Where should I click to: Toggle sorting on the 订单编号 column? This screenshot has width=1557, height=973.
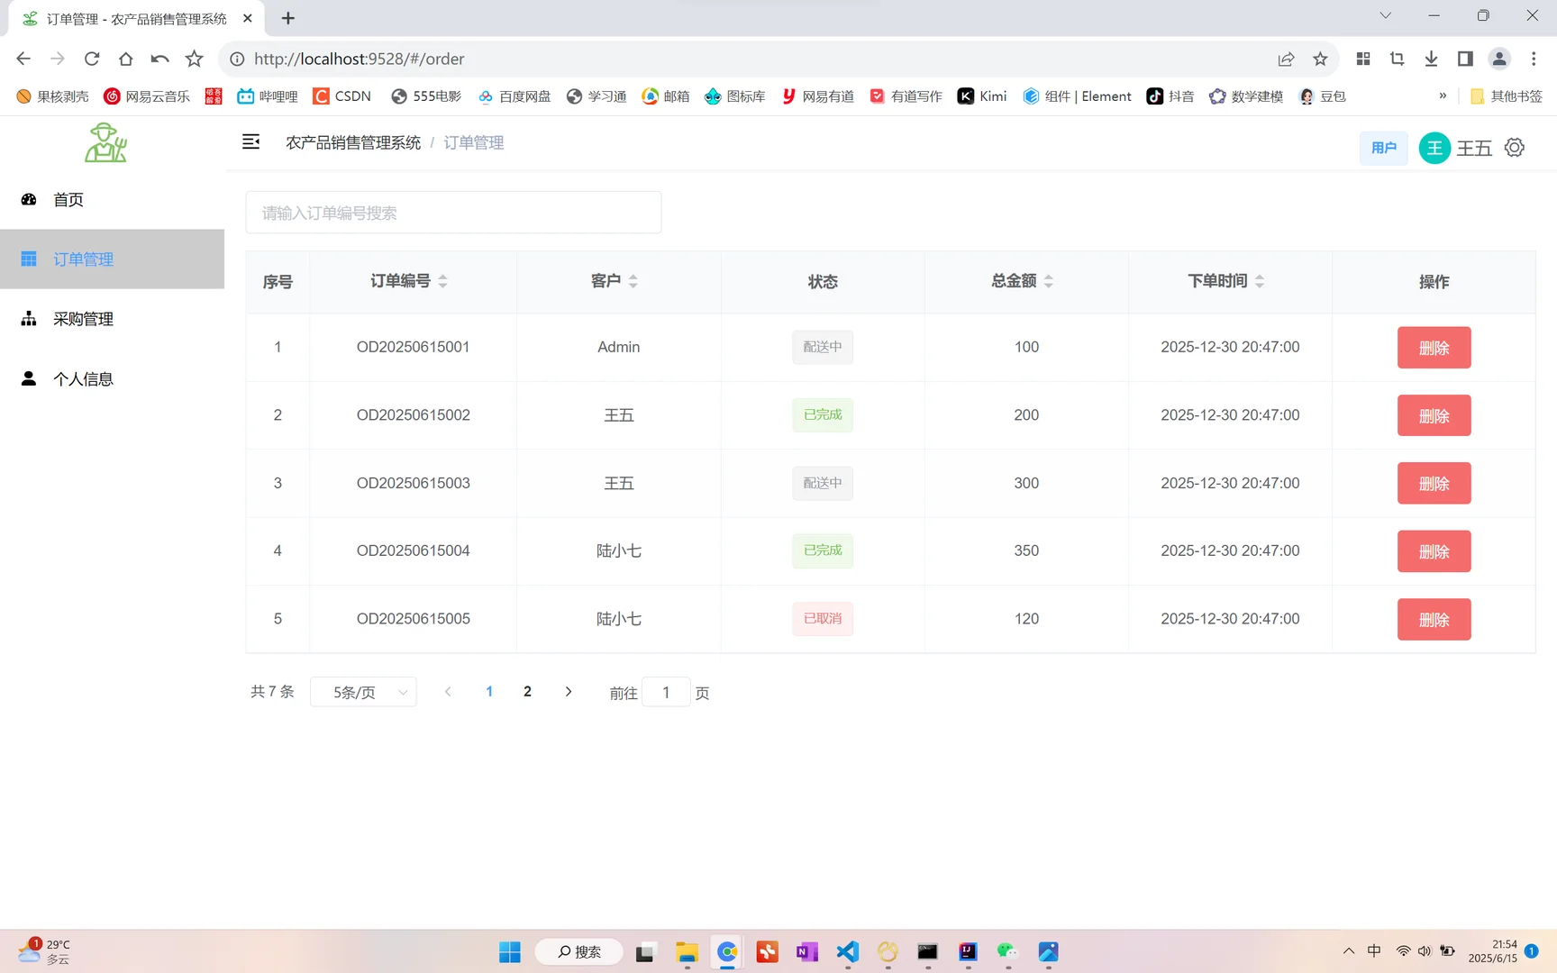[443, 280]
